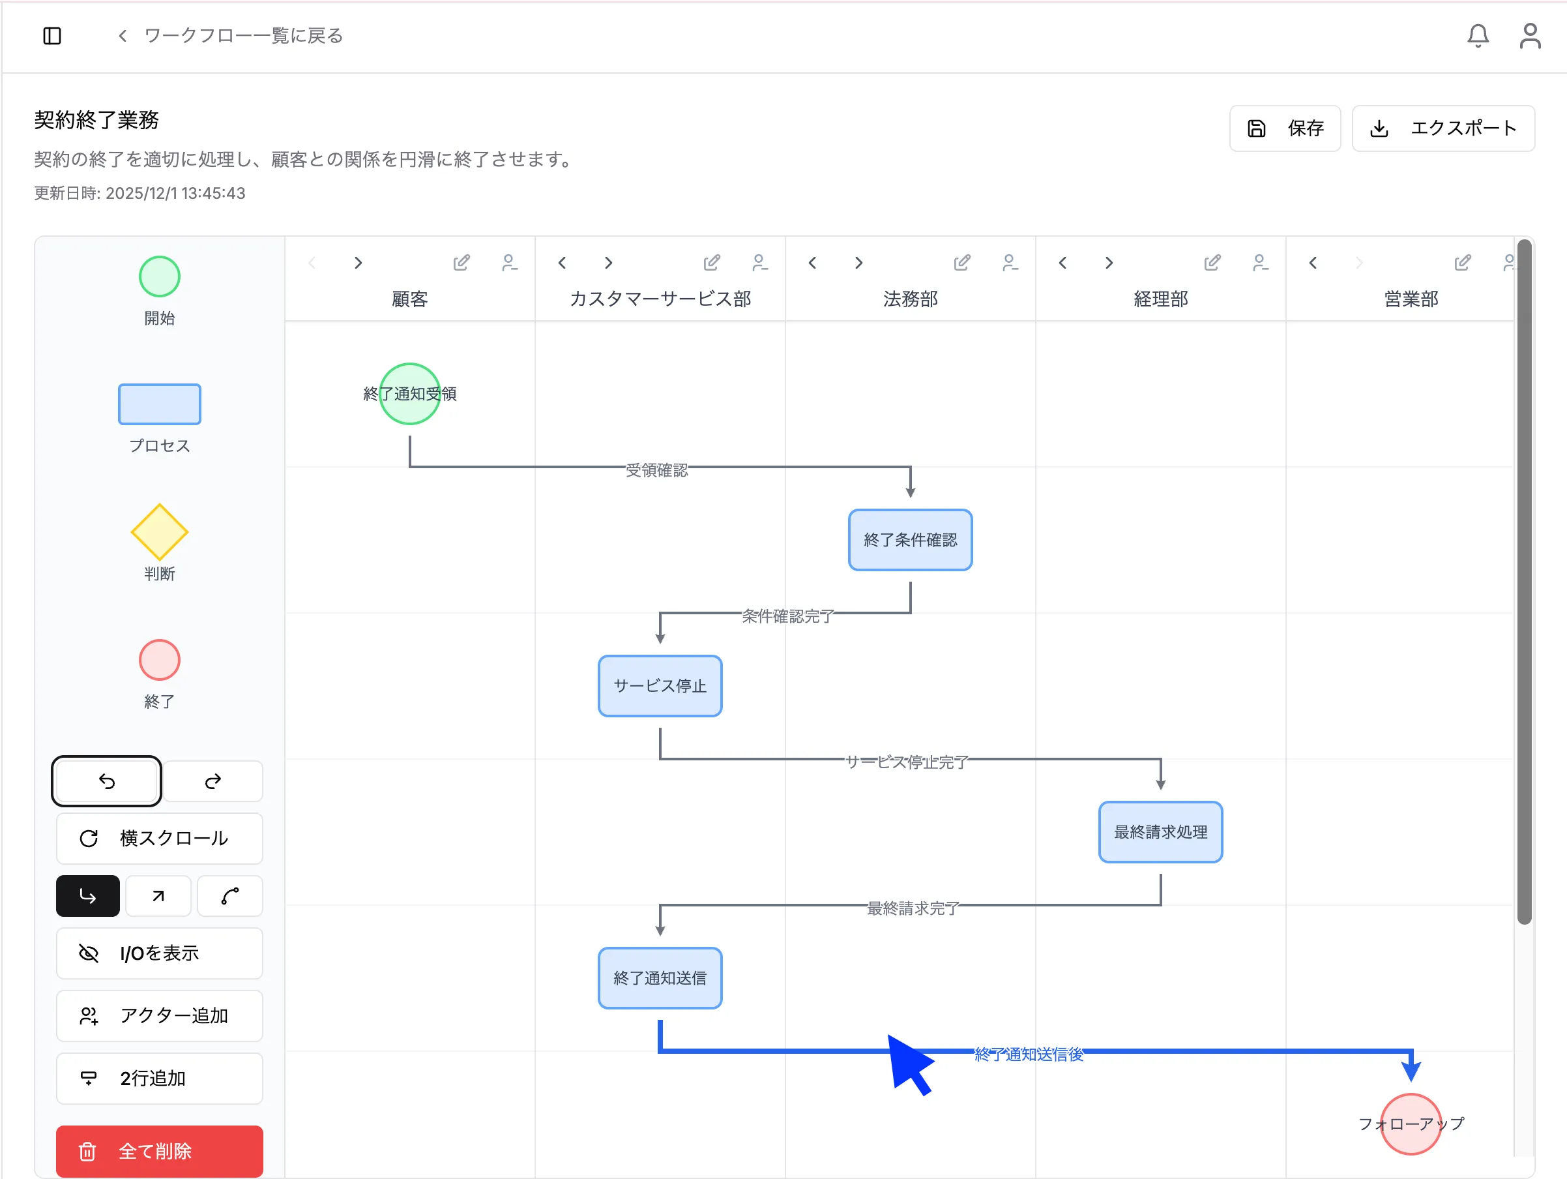Move カスタマーサービス部 lane left
This screenshot has width=1567, height=1179.
(562, 263)
